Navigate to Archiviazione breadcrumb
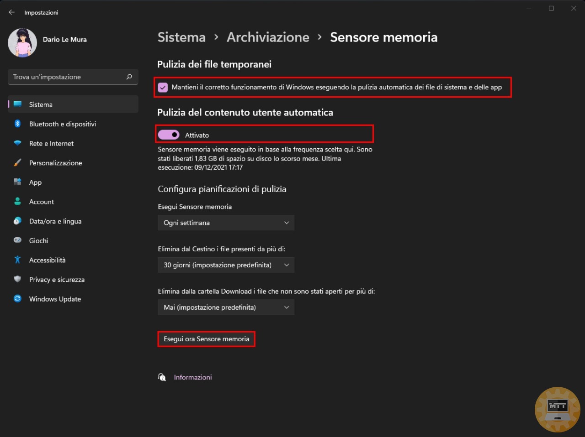 pyautogui.click(x=268, y=37)
